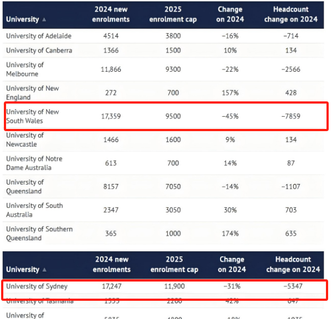
Task: Click New England enrolments value 272
Action: coord(111,93)
